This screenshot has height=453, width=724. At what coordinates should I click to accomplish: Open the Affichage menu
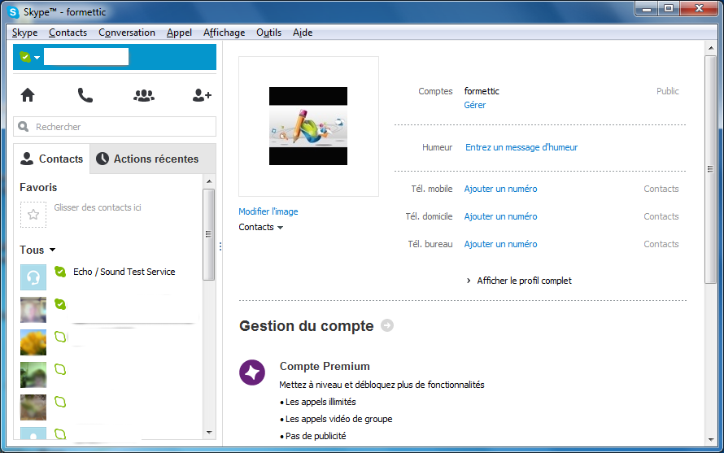224,33
